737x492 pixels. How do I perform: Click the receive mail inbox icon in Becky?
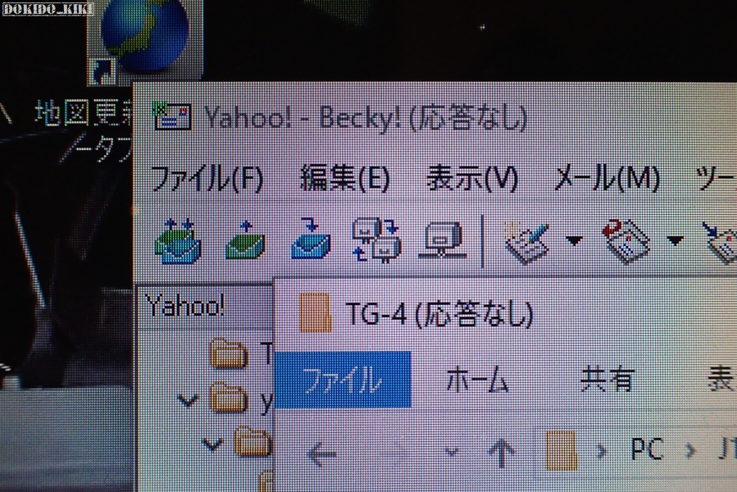311,239
